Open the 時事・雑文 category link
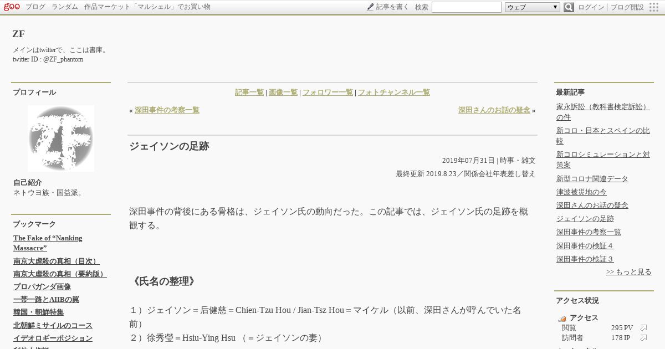 (x=518, y=161)
